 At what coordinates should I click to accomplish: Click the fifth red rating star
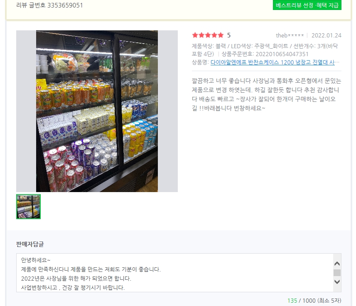[x=221, y=35]
